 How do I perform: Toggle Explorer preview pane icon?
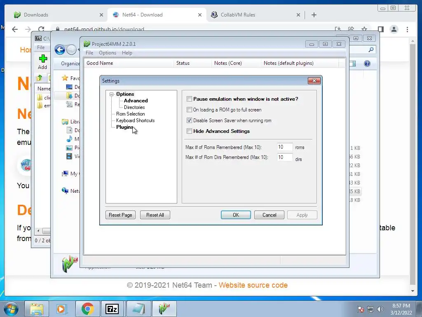pyautogui.click(x=353, y=64)
